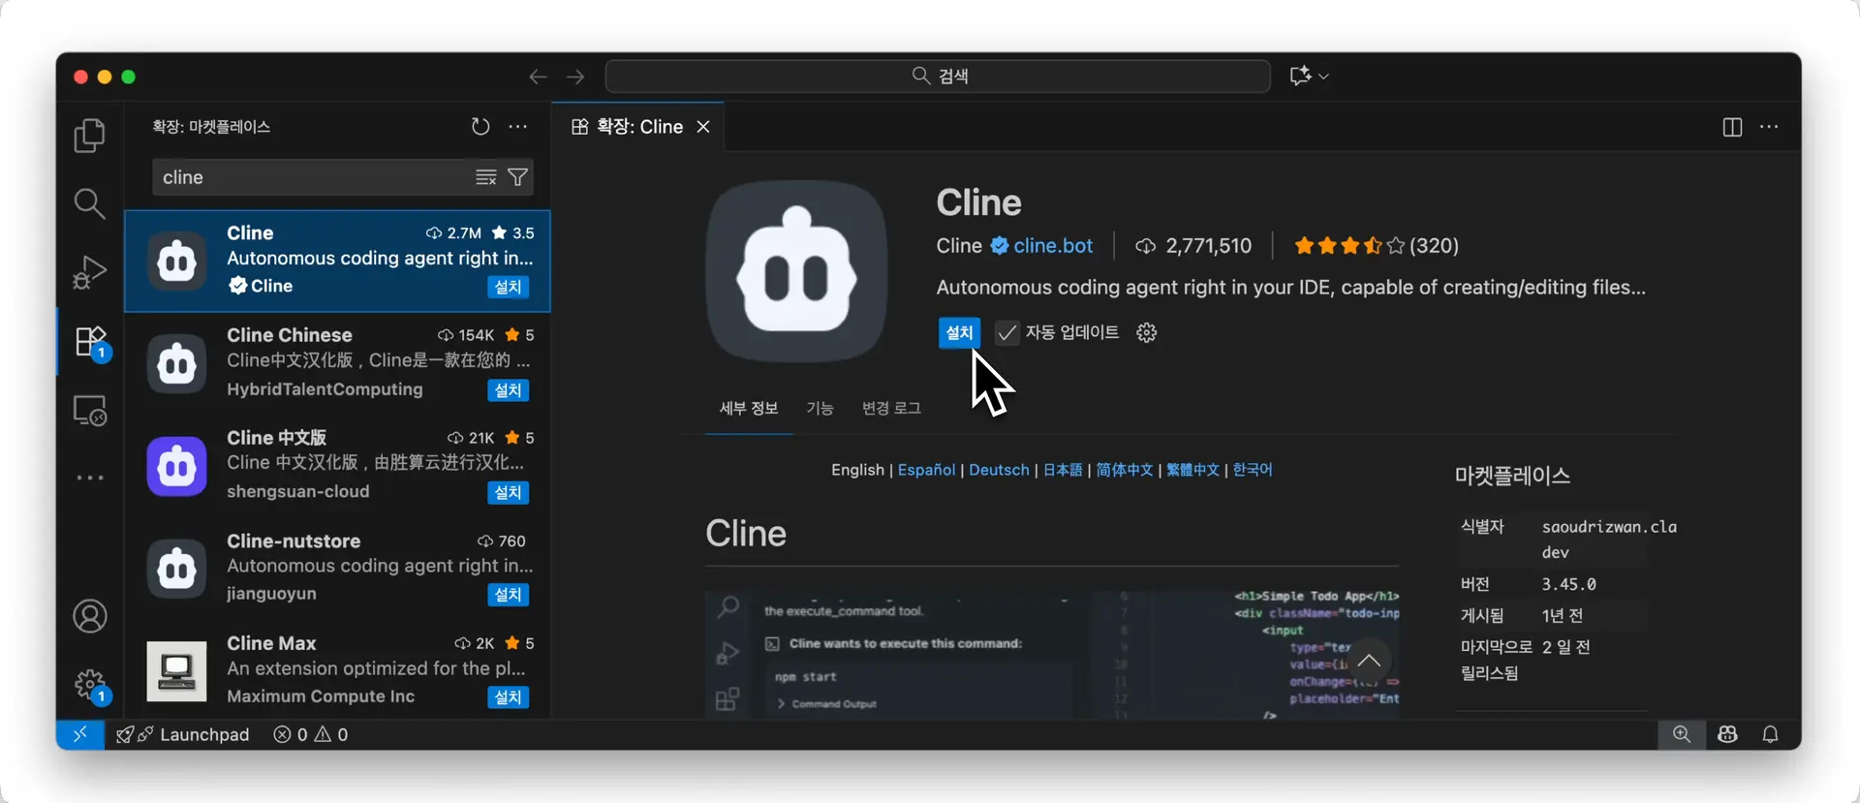This screenshot has height=803, width=1860.
Task: Switch to the 기능 tab
Action: click(x=820, y=409)
